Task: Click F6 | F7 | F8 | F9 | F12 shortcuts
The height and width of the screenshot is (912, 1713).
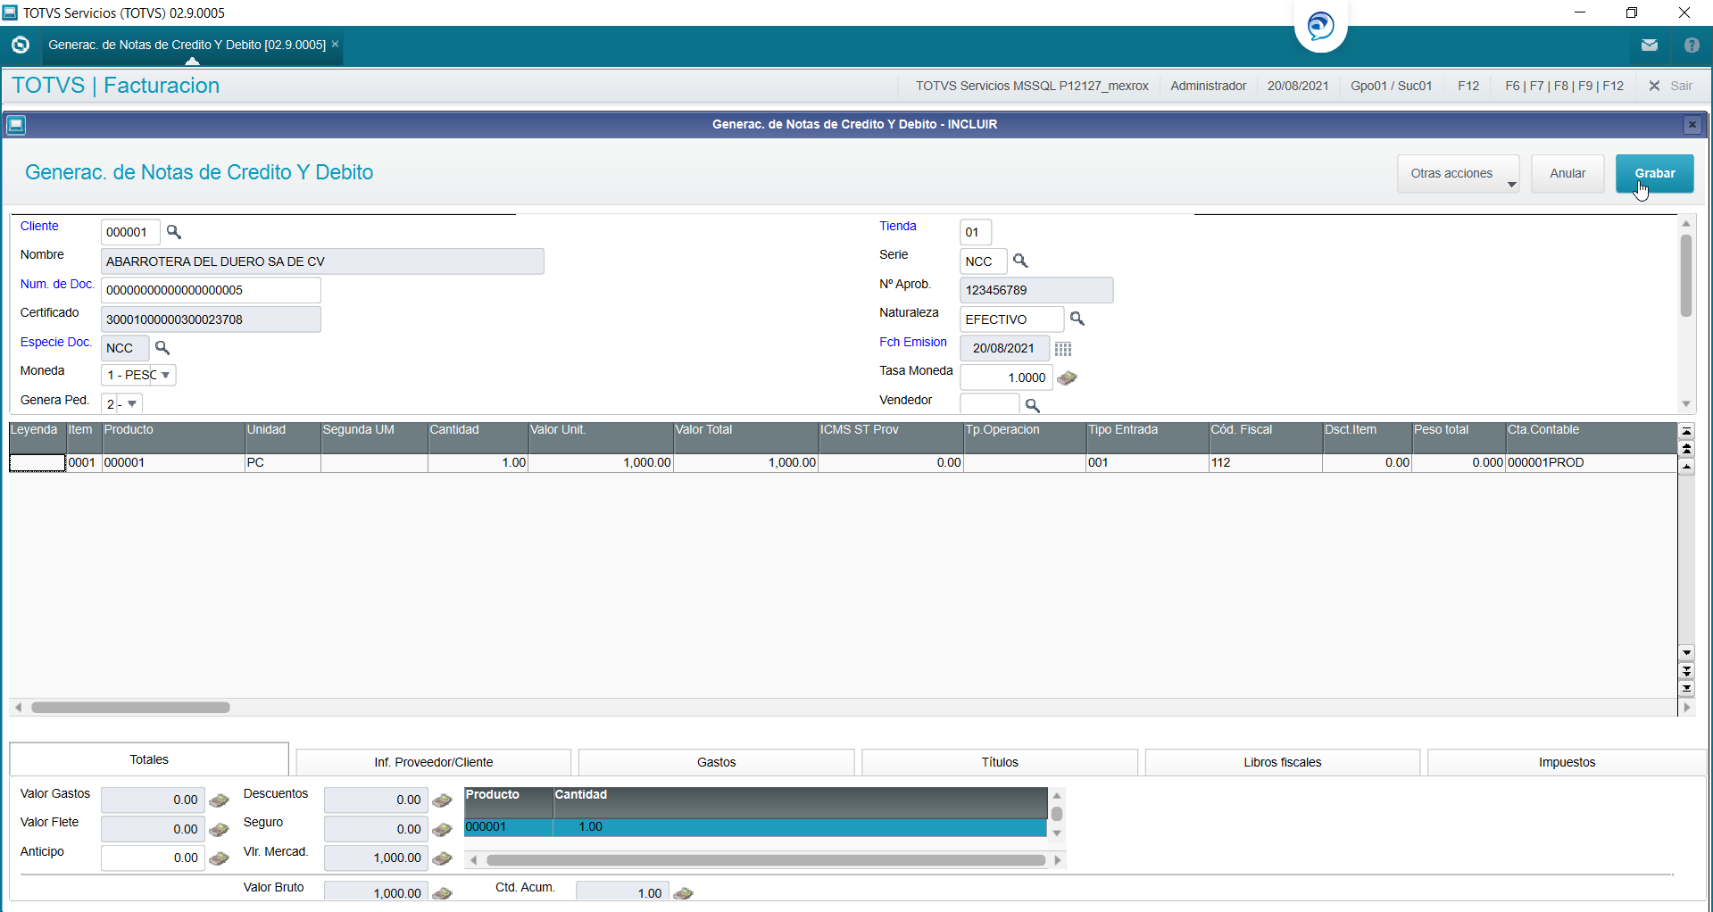Action: click(x=1564, y=86)
